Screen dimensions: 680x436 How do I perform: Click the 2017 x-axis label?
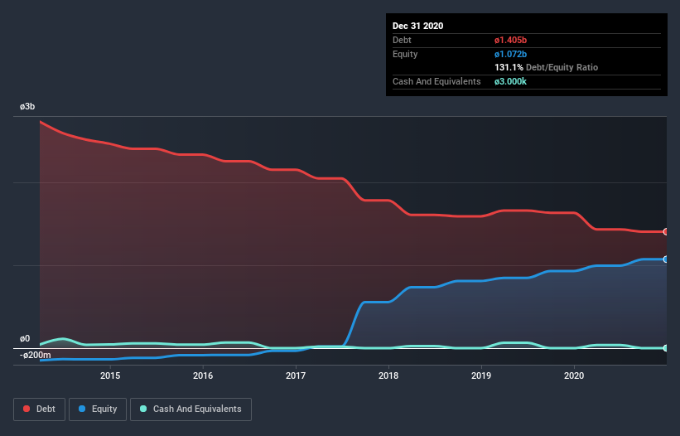(296, 375)
